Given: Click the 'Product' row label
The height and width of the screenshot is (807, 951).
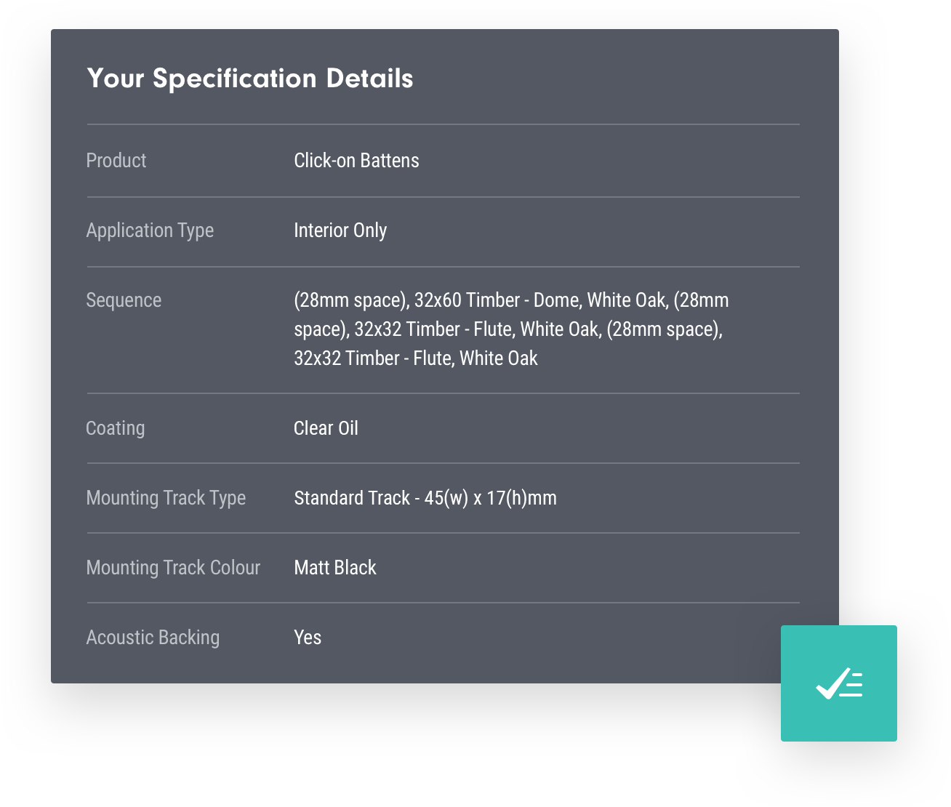Looking at the screenshot, I should point(116,160).
